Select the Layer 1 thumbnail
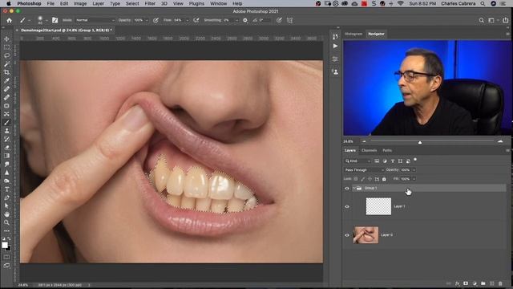 pyautogui.click(x=378, y=206)
